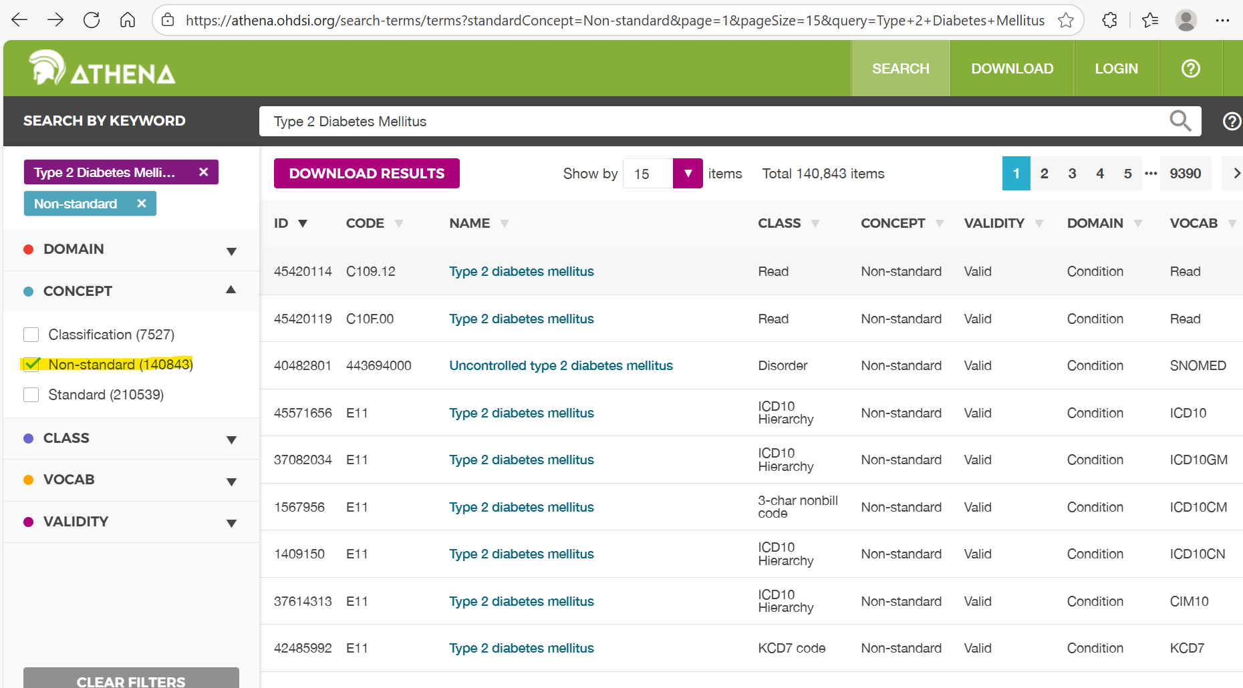Image resolution: width=1243 pixels, height=688 pixels.
Task: Open the DOWNLOAD tab in header
Action: pyautogui.click(x=1012, y=69)
